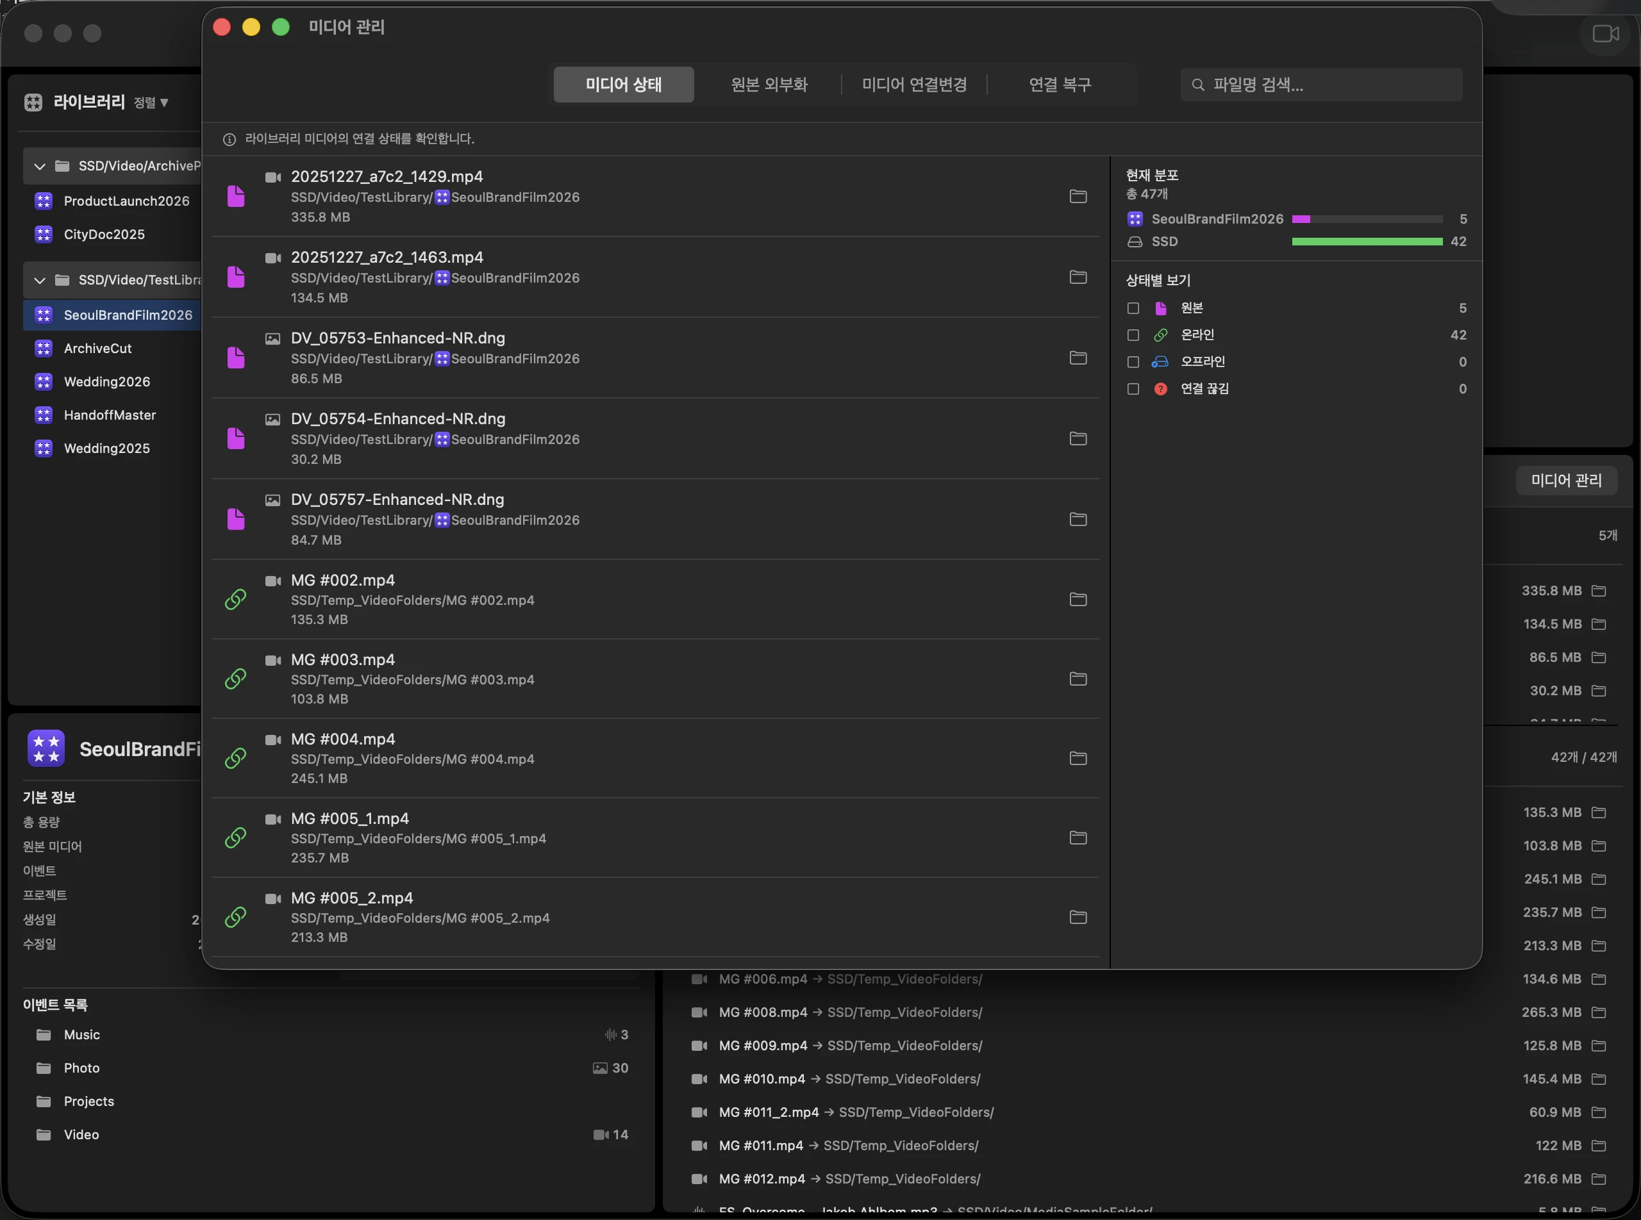
Task: Click magnifier icon in filename search field
Action: click(1197, 85)
